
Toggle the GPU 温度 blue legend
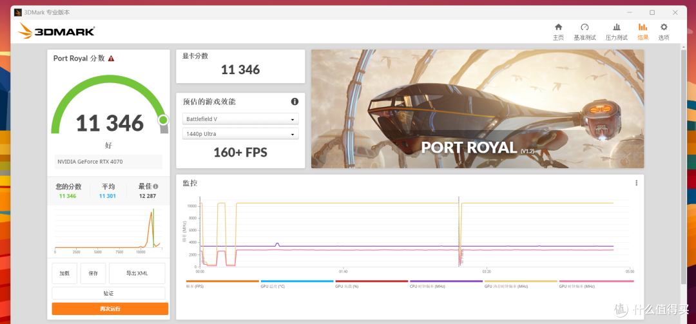[297, 283]
